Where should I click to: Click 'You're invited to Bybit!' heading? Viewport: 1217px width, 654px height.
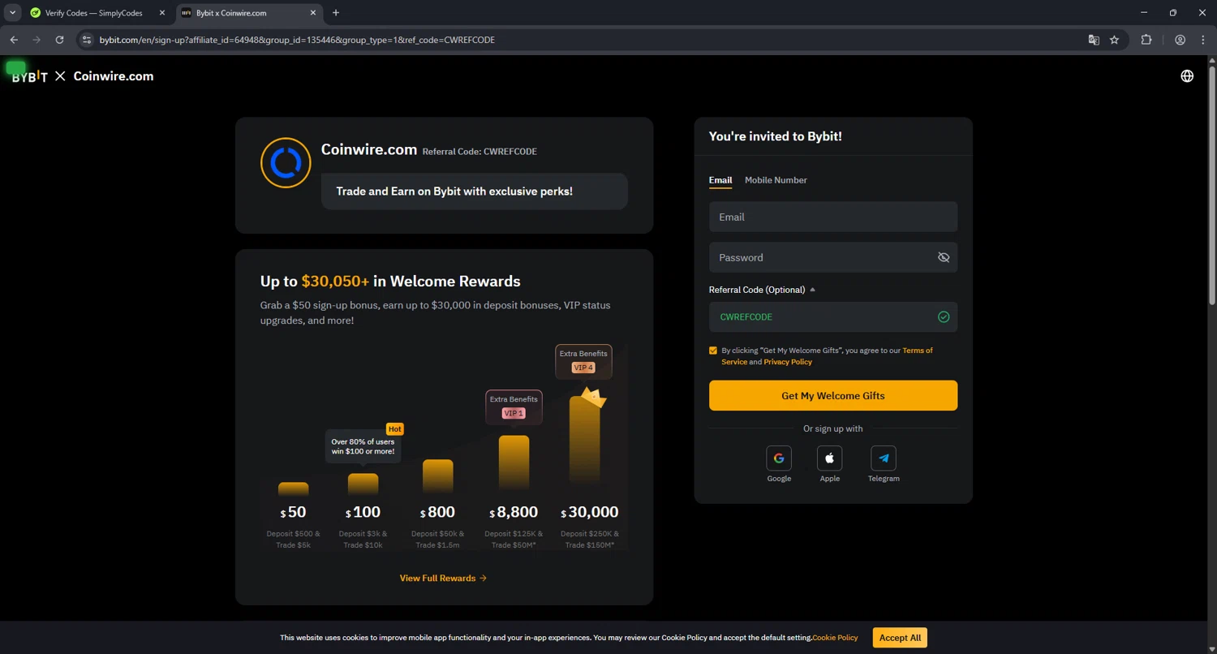coord(776,136)
